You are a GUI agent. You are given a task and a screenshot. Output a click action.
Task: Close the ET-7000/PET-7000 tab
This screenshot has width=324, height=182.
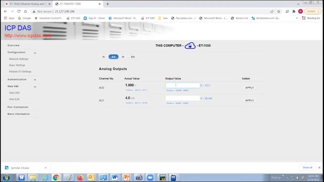(100, 4)
